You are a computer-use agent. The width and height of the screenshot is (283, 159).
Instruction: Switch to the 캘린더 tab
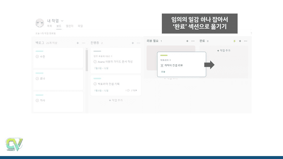pyautogui.click(x=70, y=26)
